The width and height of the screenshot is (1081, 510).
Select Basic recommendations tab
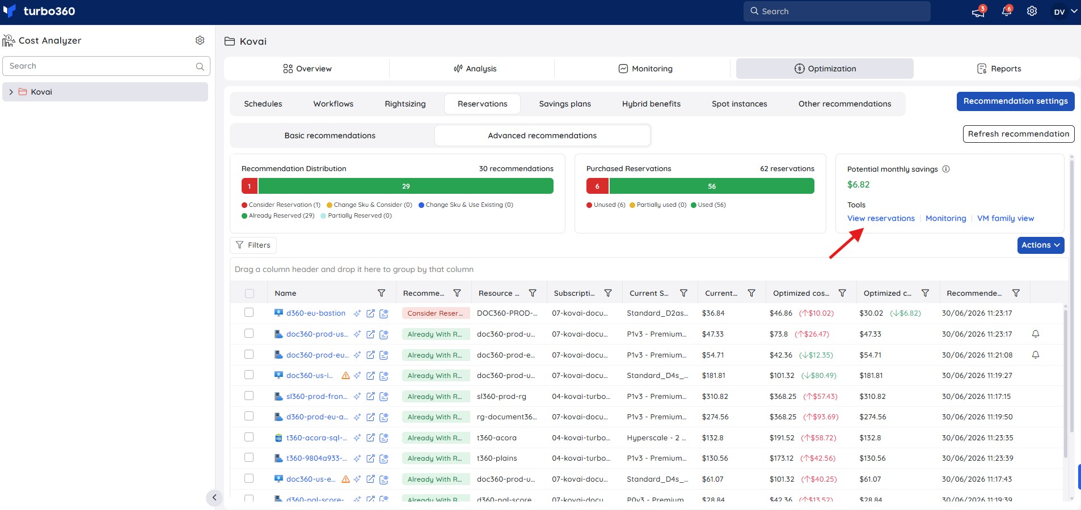pyautogui.click(x=330, y=135)
